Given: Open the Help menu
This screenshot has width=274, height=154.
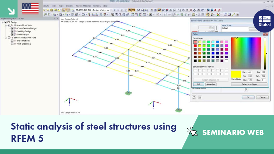Looking at the screenshot, I should click(x=105, y=6).
